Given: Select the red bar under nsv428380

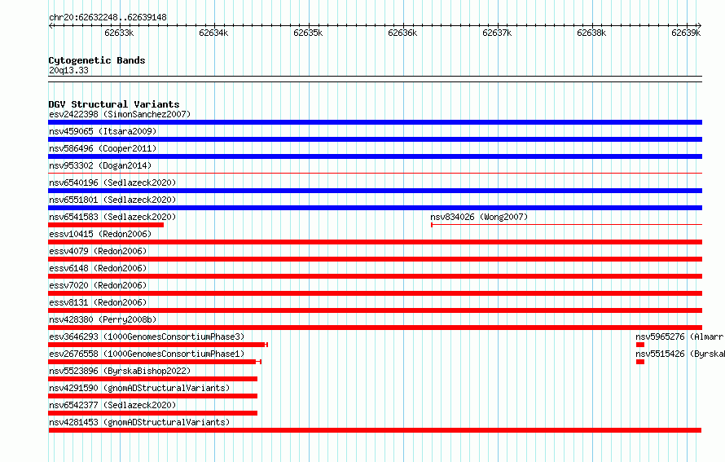Looking at the screenshot, I should [x=375, y=328].
